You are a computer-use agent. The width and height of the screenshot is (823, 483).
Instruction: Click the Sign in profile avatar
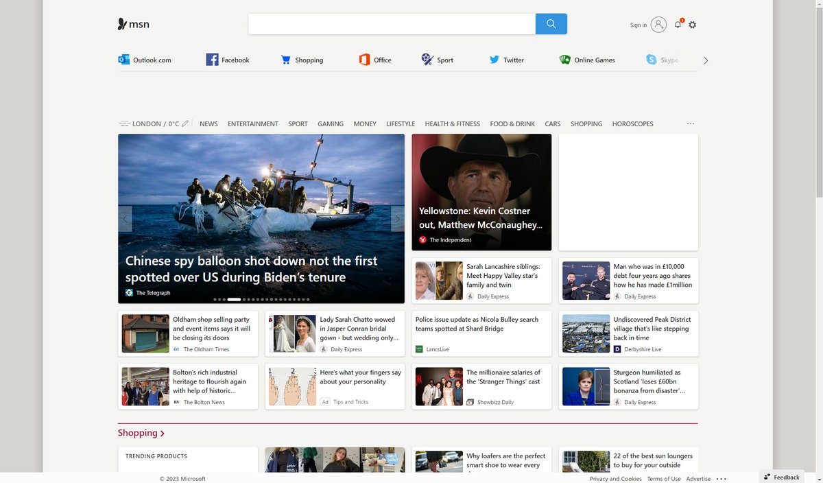[x=658, y=25]
